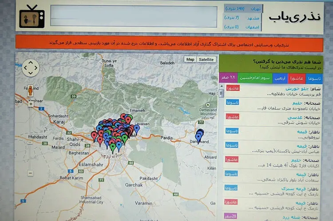Viewport: 333px width, 221px height.
Task: Click the map zoom slider track
Action: click(x=31, y=139)
